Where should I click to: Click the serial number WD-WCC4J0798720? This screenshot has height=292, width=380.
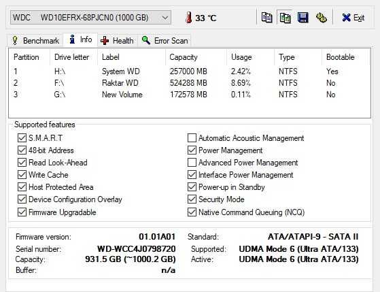click(x=136, y=249)
